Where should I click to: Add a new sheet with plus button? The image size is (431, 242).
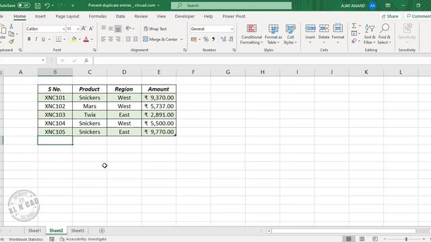(x=102, y=231)
